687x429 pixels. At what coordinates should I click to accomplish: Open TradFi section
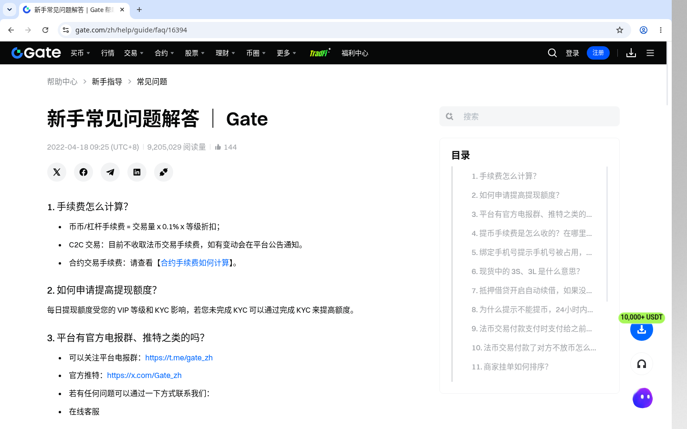(x=320, y=52)
